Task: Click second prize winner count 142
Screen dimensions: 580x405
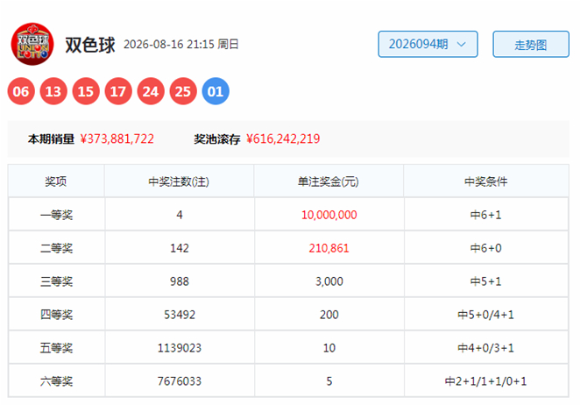Action: pos(180,248)
